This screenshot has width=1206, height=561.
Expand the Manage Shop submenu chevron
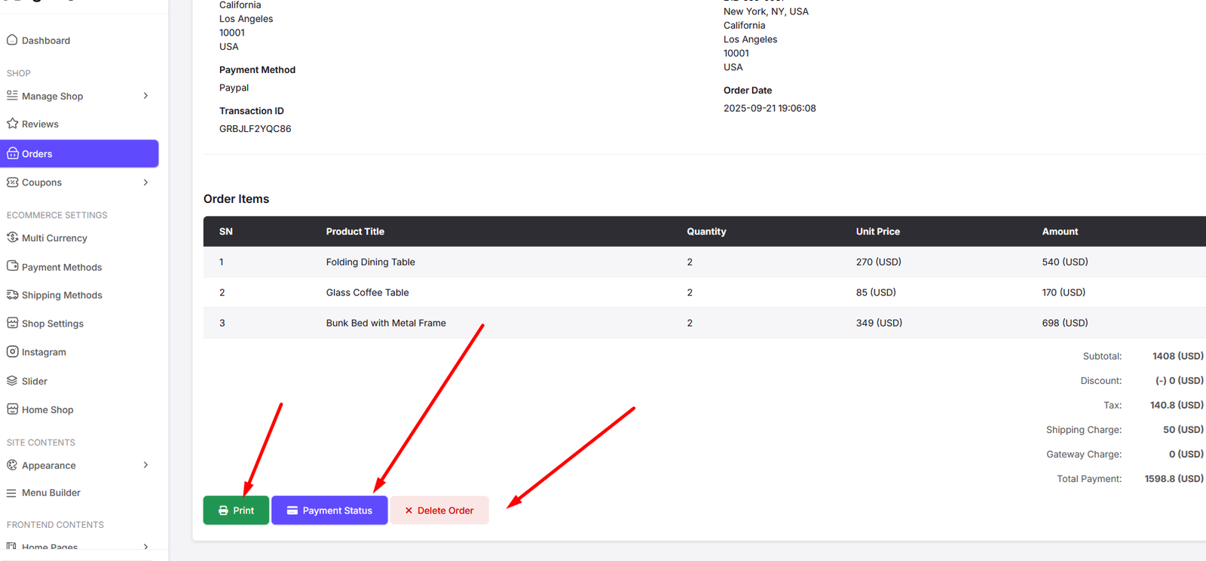[x=145, y=96]
